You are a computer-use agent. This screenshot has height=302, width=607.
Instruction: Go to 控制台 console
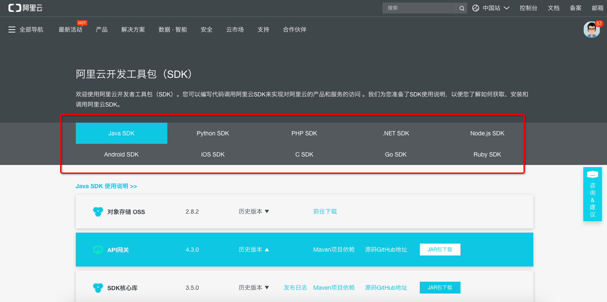[529, 8]
